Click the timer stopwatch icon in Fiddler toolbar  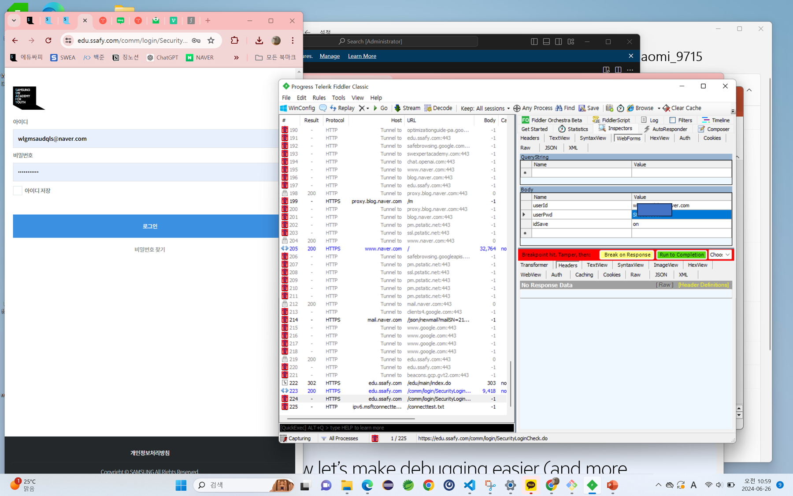click(x=620, y=108)
